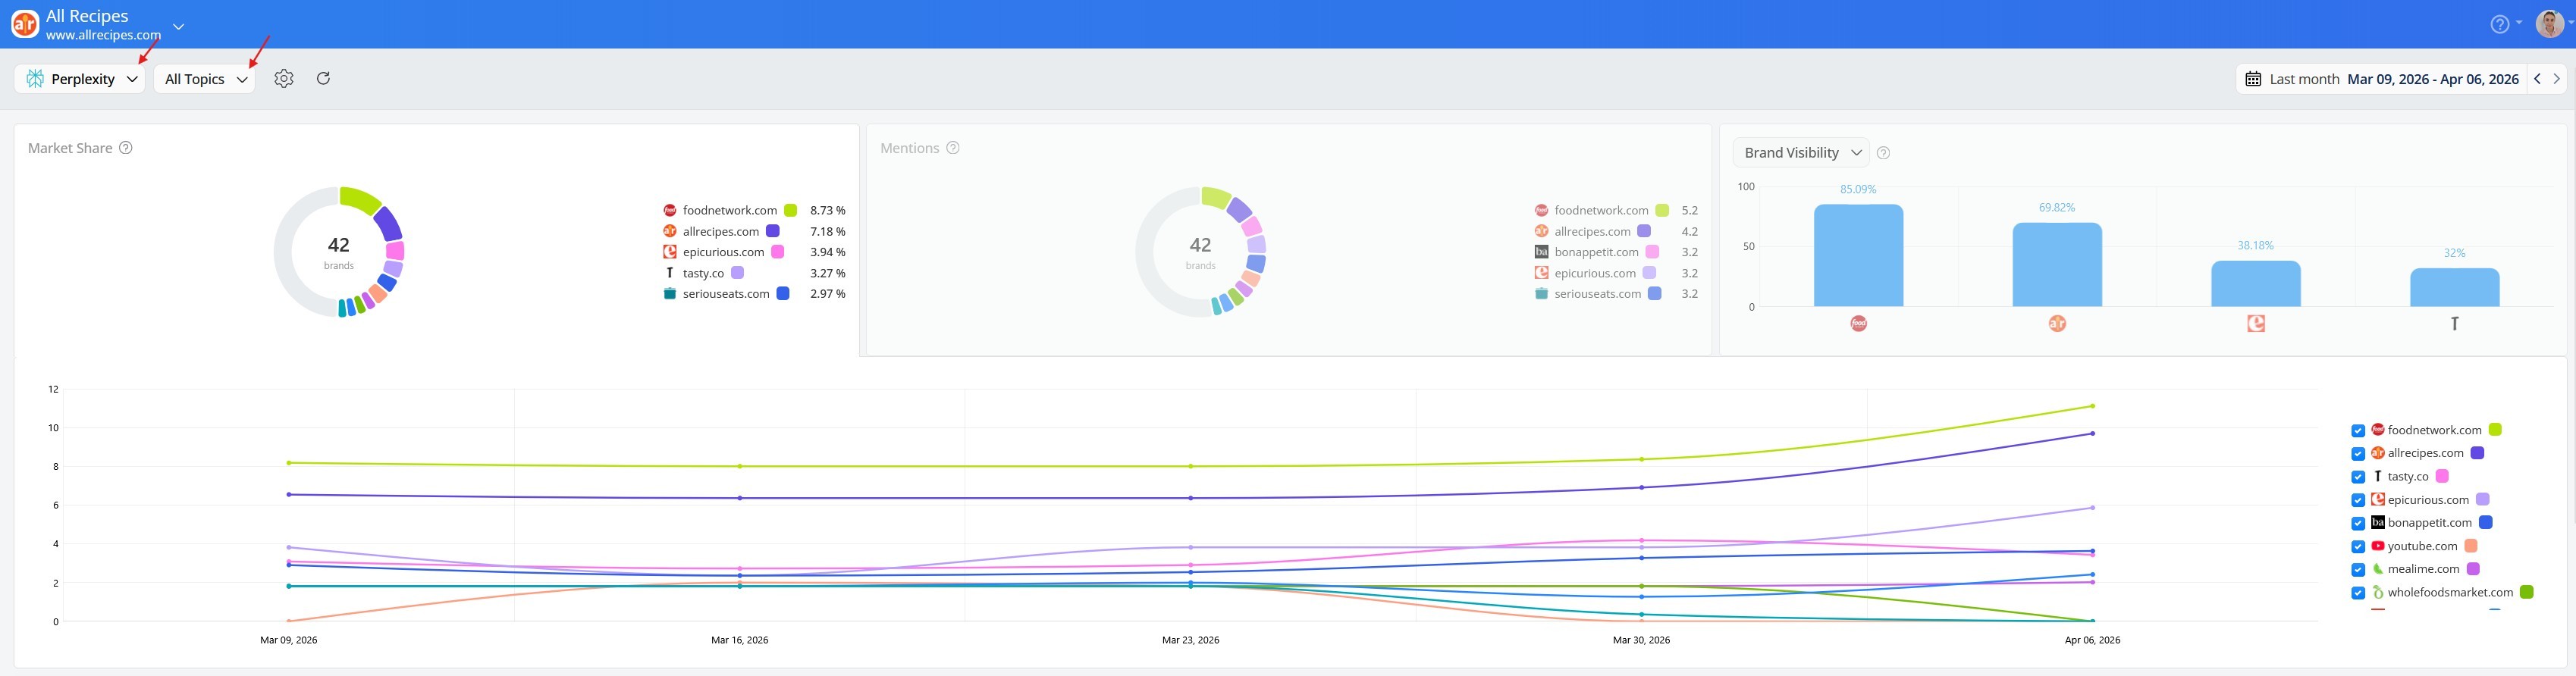This screenshot has height=676, width=2576.
Task: Click the epicurious icon in the Market Share legend
Action: (670, 252)
